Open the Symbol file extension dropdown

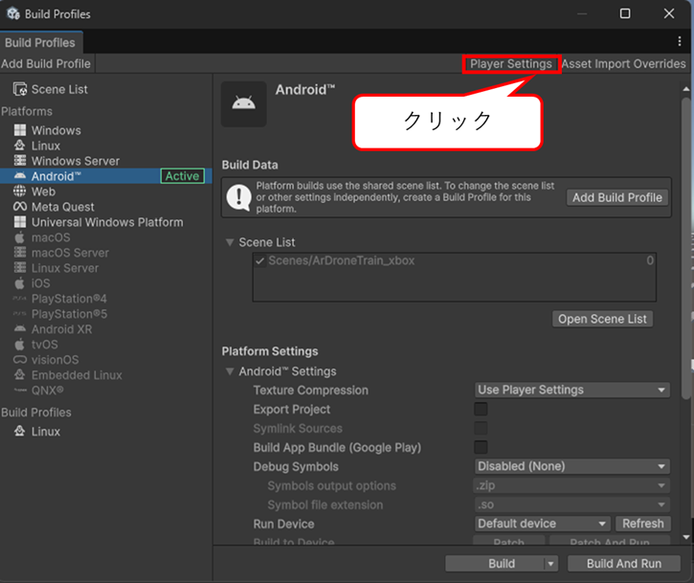pyautogui.click(x=572, y=505)
